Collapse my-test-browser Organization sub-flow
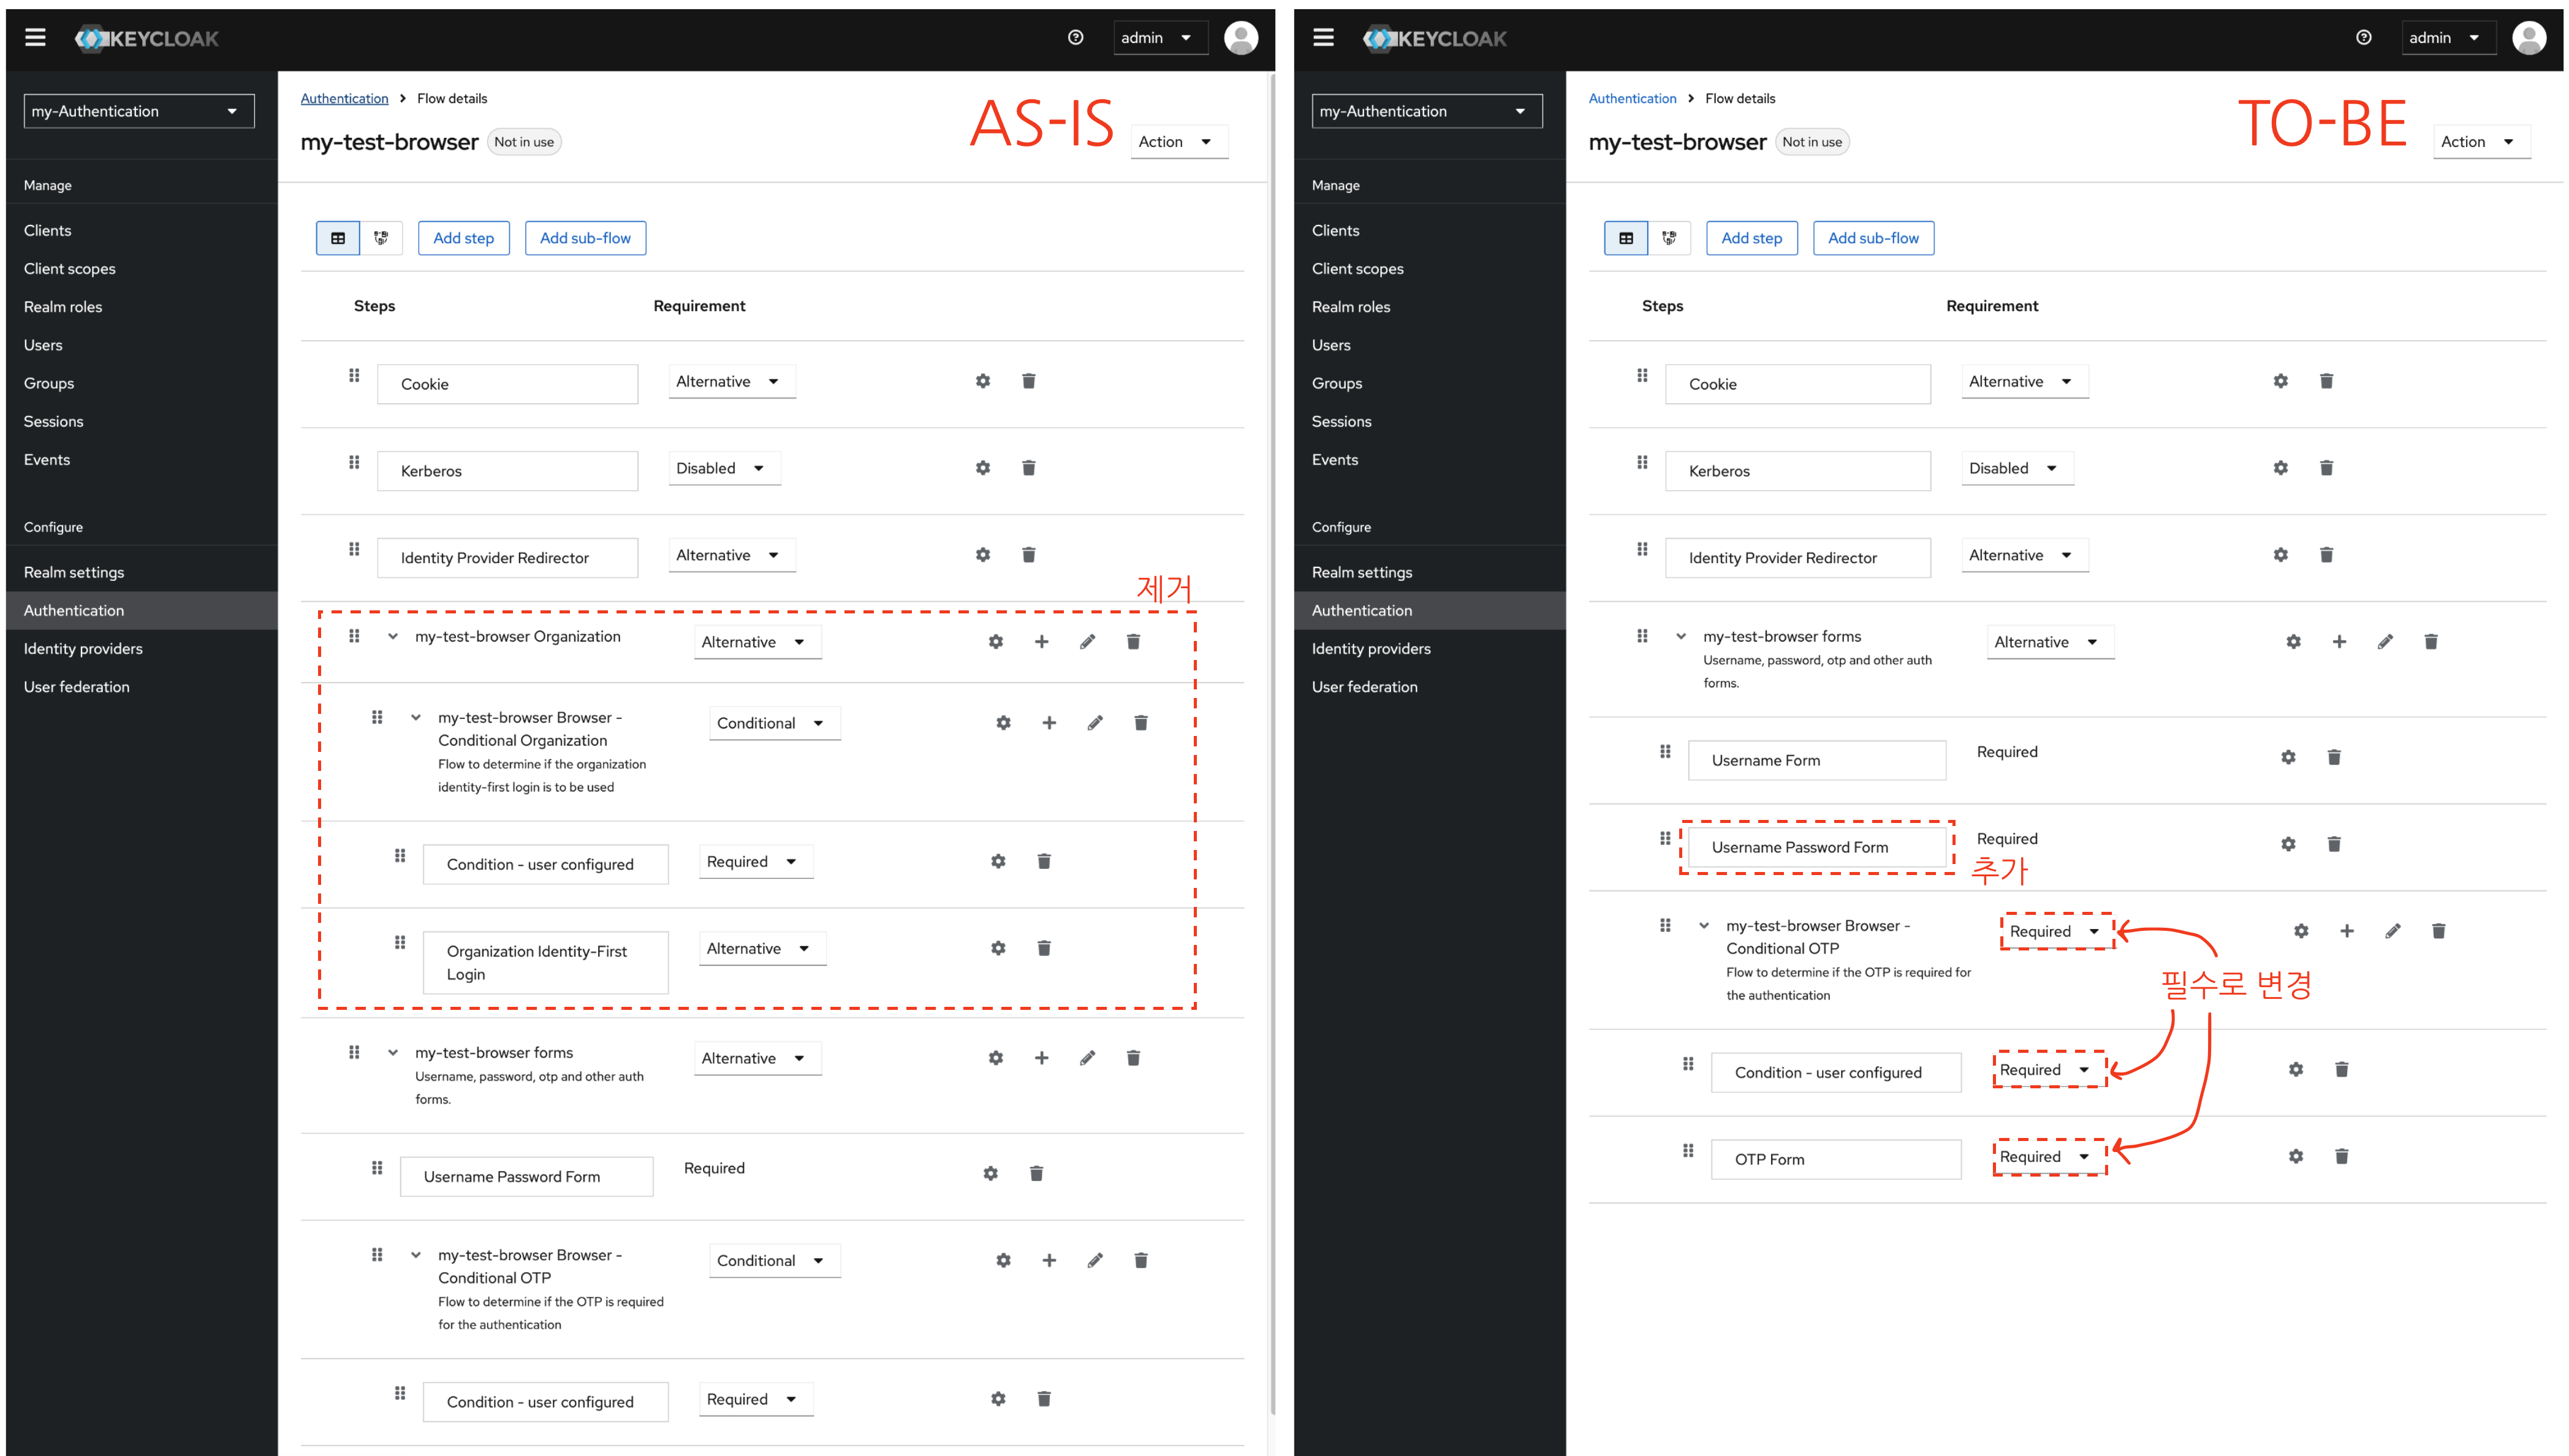Image resolution: width=2569 pixels, height=1456 pixels. click(393, 637)
